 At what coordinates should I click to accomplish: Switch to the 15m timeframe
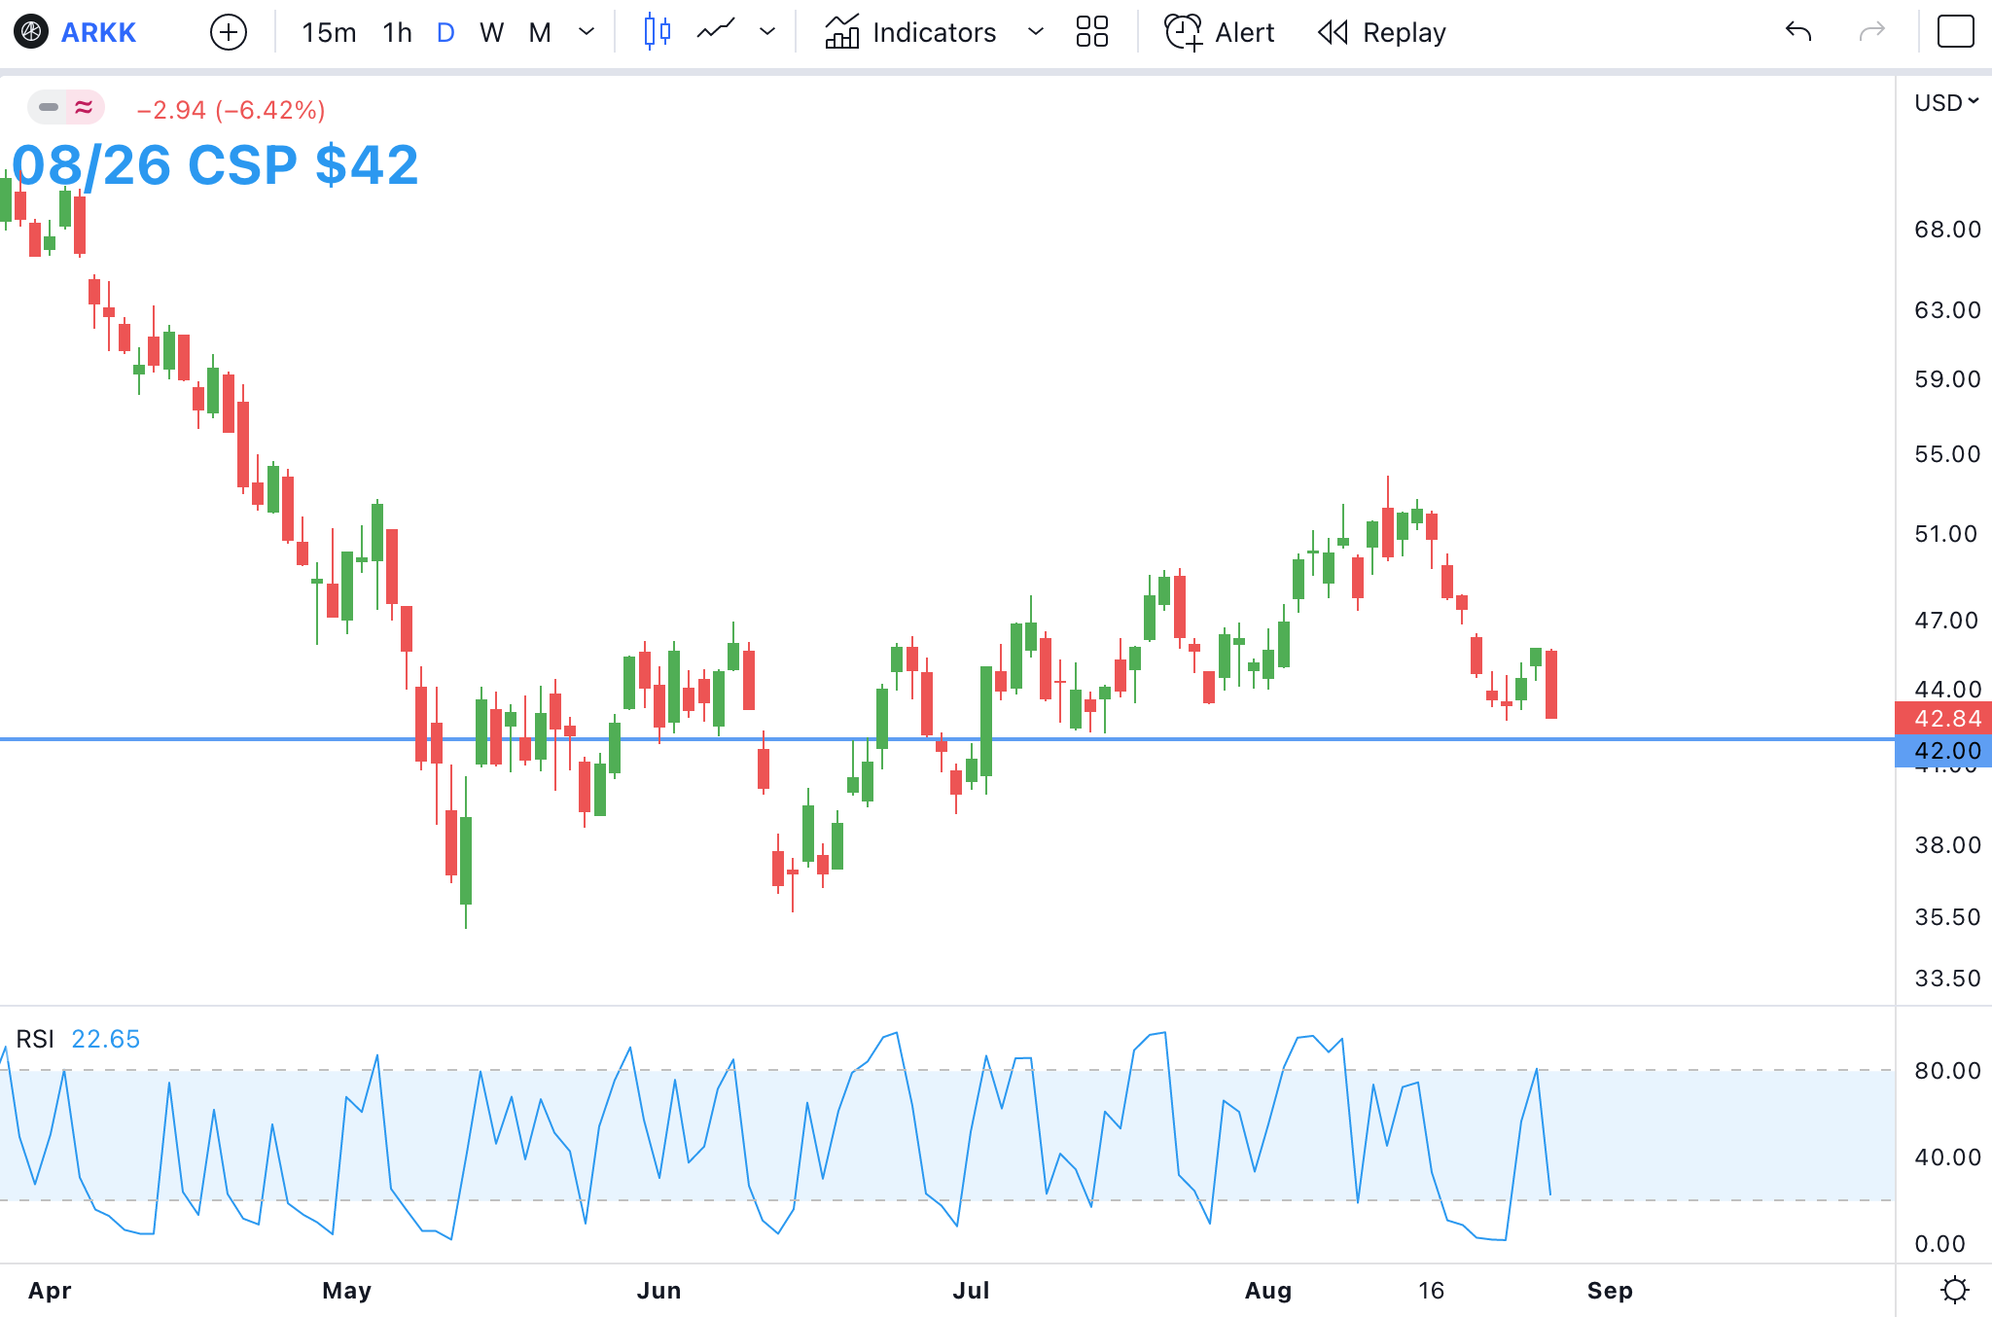(329, 32)
